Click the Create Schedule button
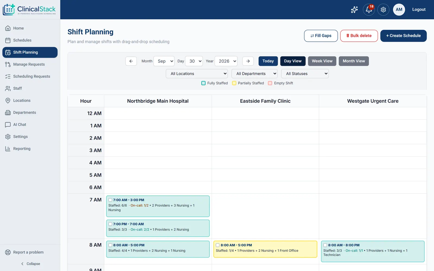This screenshot has width=434, height=271. pyautogui.click(x=403, y=36)
